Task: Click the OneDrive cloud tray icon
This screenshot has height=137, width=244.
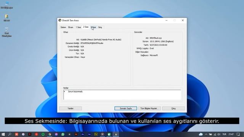Action: (x=201, y=134)
